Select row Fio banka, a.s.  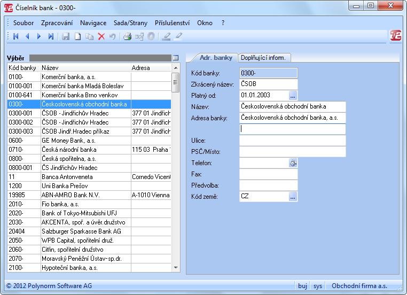pos(89,204)
